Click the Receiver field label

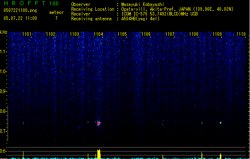(x=81, y=14)
